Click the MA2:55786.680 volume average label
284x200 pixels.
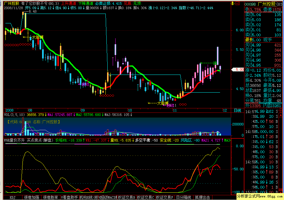(88, 115)
